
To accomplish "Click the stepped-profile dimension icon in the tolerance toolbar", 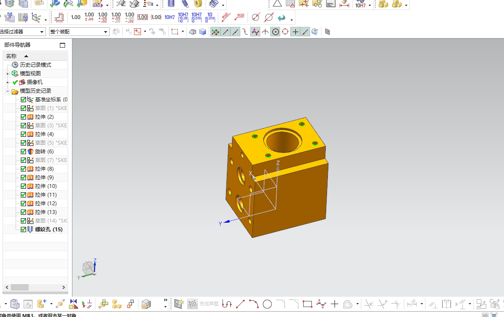I will (59, 17).
